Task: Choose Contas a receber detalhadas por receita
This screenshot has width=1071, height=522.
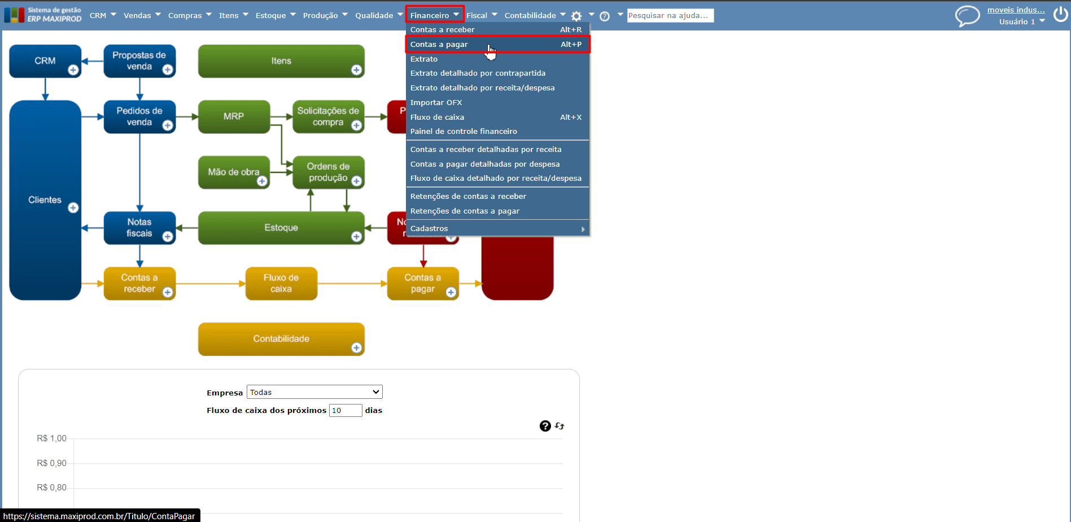Action: pos(497,149)
